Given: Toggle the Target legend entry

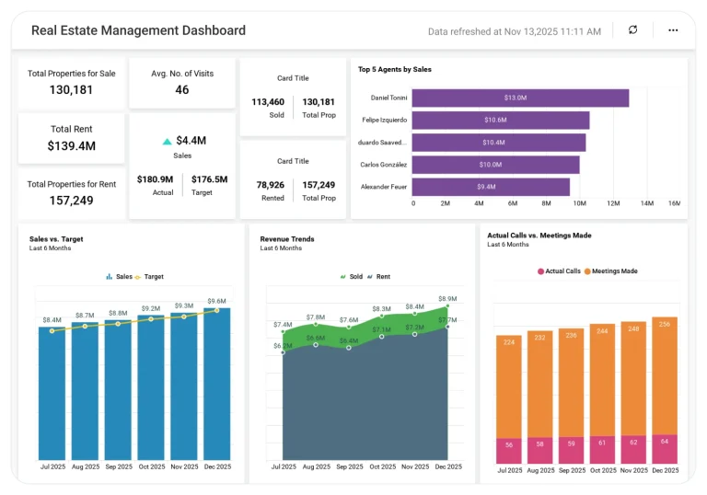Looking at the screenshot, I should pos(149,276).
